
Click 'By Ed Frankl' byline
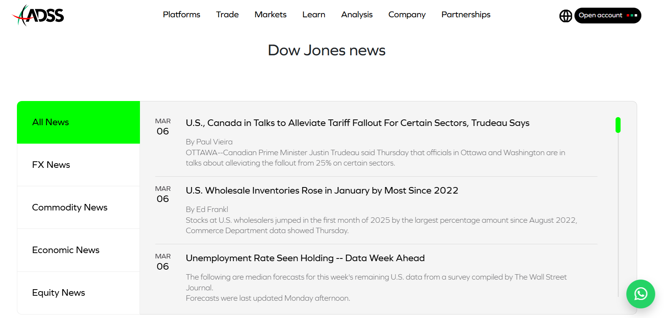click(x=207, y=209)
